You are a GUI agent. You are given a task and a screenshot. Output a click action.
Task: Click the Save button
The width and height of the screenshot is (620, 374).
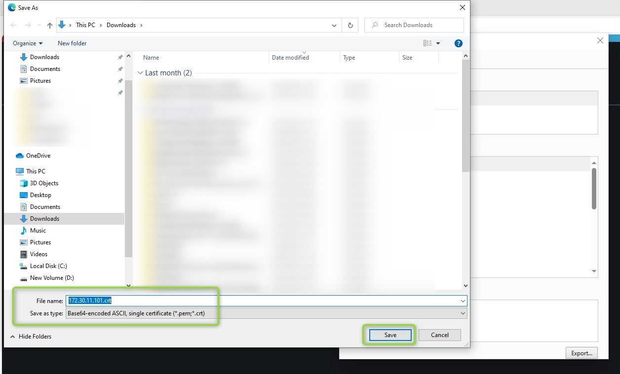390,335
